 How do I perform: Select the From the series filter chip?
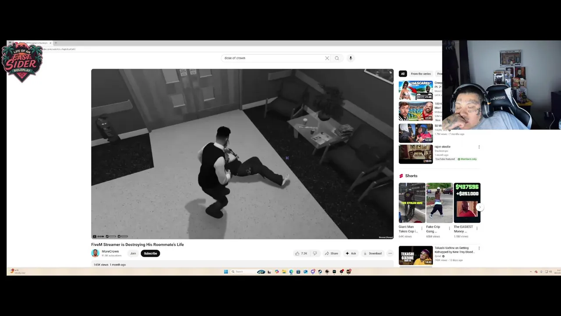421,74
